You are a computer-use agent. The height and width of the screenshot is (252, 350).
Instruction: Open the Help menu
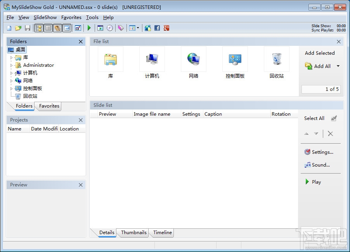(x=108, y=17)
